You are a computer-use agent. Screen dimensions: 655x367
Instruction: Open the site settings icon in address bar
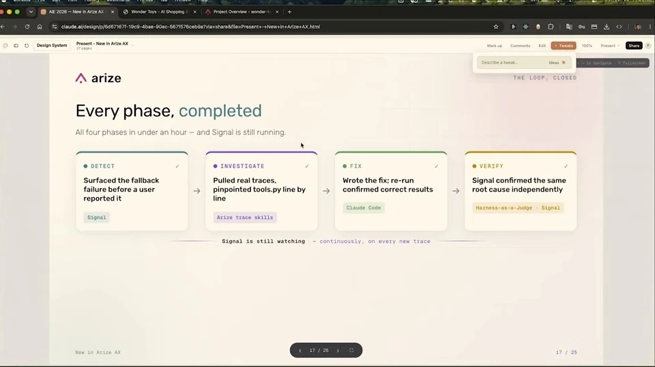(55, 27)
